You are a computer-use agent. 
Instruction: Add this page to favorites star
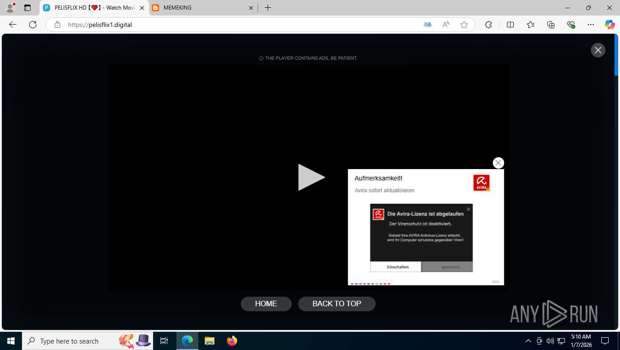point(464,25)
